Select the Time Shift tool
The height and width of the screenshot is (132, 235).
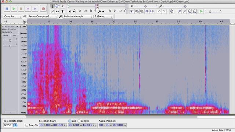tap(57, 11)
